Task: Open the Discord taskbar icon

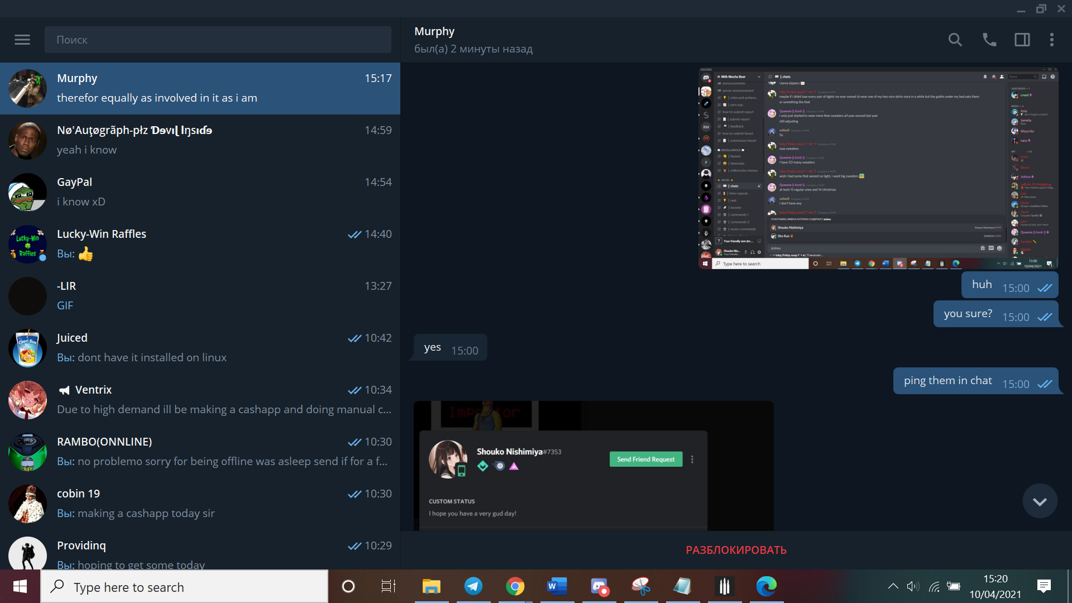Action: click(x=599, y=586)
